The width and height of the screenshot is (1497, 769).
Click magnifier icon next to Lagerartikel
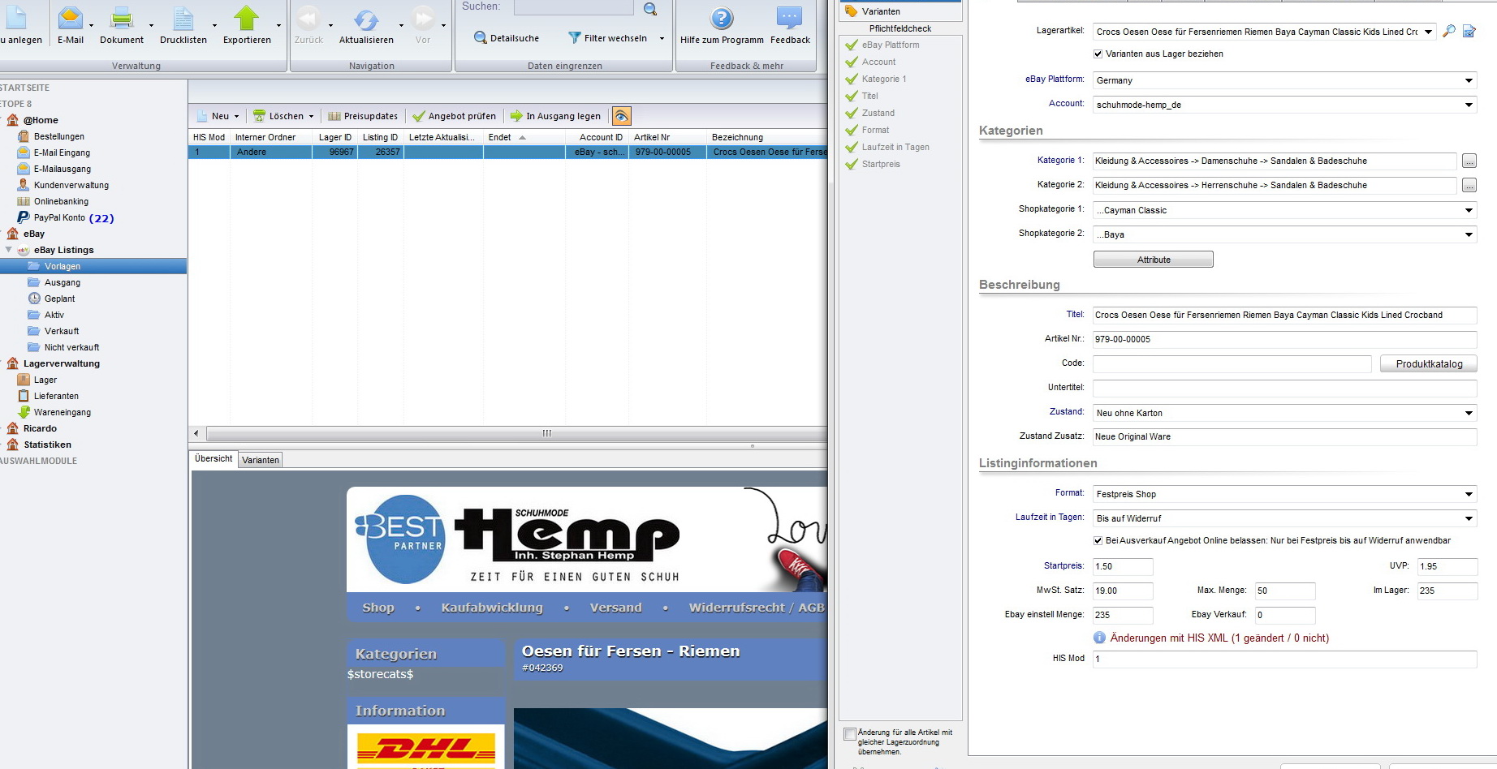1449,32
